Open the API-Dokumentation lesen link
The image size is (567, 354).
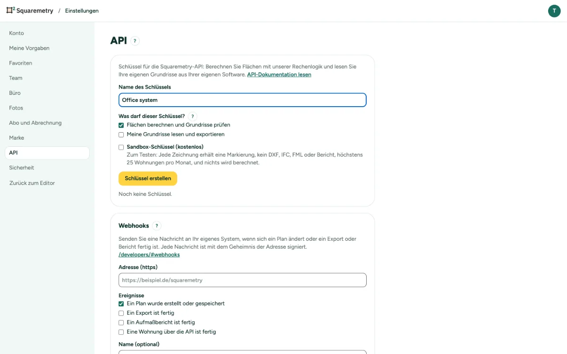[279, 75]
